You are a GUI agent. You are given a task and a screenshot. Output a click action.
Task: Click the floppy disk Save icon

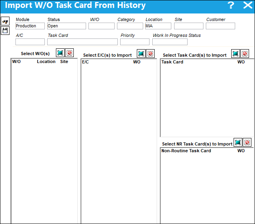[5, 31]
